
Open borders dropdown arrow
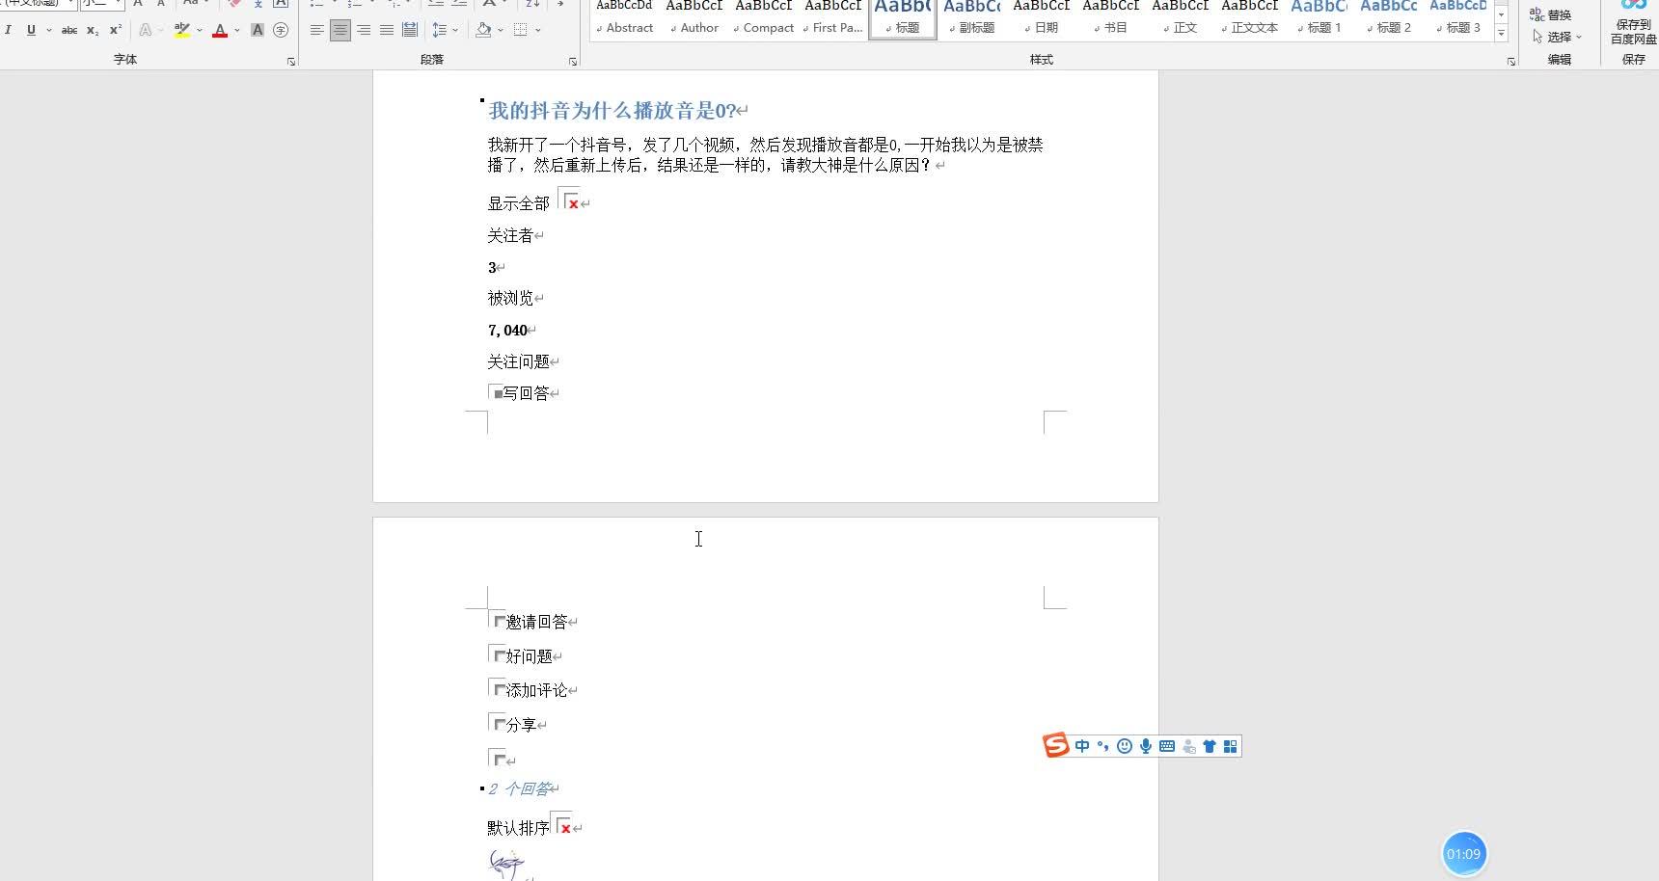point(538,30)
